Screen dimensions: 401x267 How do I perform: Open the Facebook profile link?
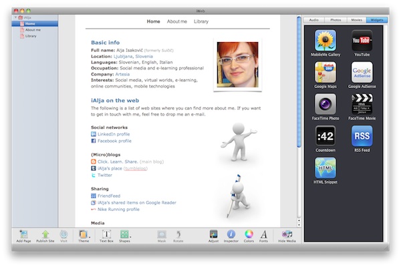point(114,141)
